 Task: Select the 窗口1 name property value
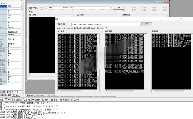point(14,6)
